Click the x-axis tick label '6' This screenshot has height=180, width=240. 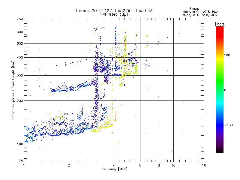click(x=140, y=165)
